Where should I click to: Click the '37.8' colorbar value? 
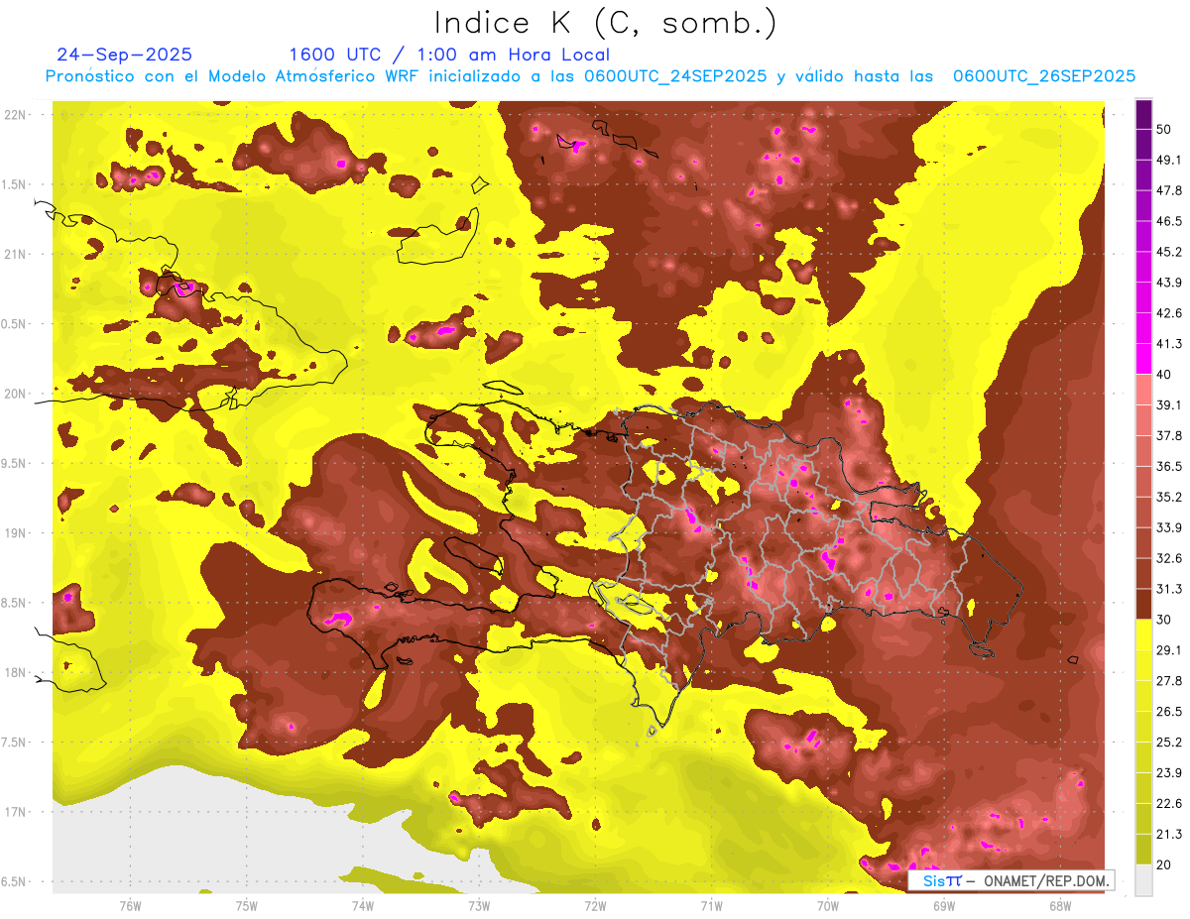1168,435
